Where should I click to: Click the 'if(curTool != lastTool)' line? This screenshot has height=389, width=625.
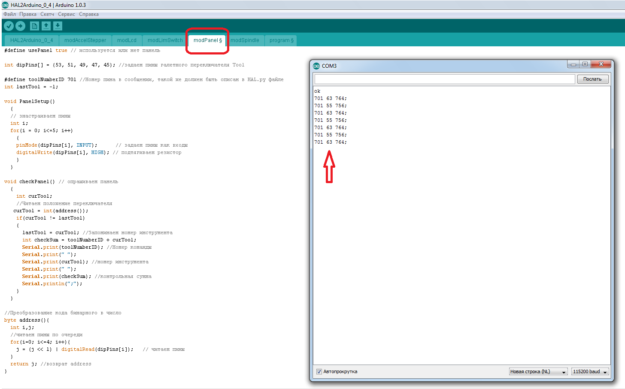tap(51, 218)
